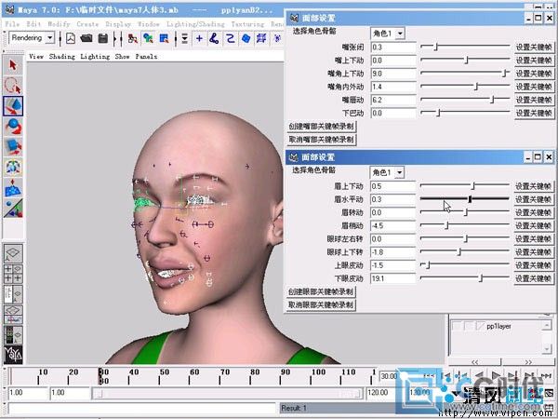Click the color box of pp1layer

(x=481, y=326)
